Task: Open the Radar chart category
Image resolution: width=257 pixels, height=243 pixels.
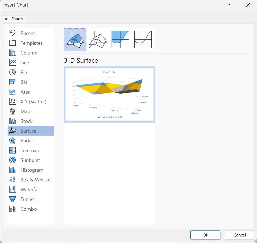Action: pyautogui.click(x=27, y=141)
